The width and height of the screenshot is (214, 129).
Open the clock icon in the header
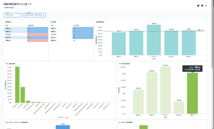tap(202, 5)
